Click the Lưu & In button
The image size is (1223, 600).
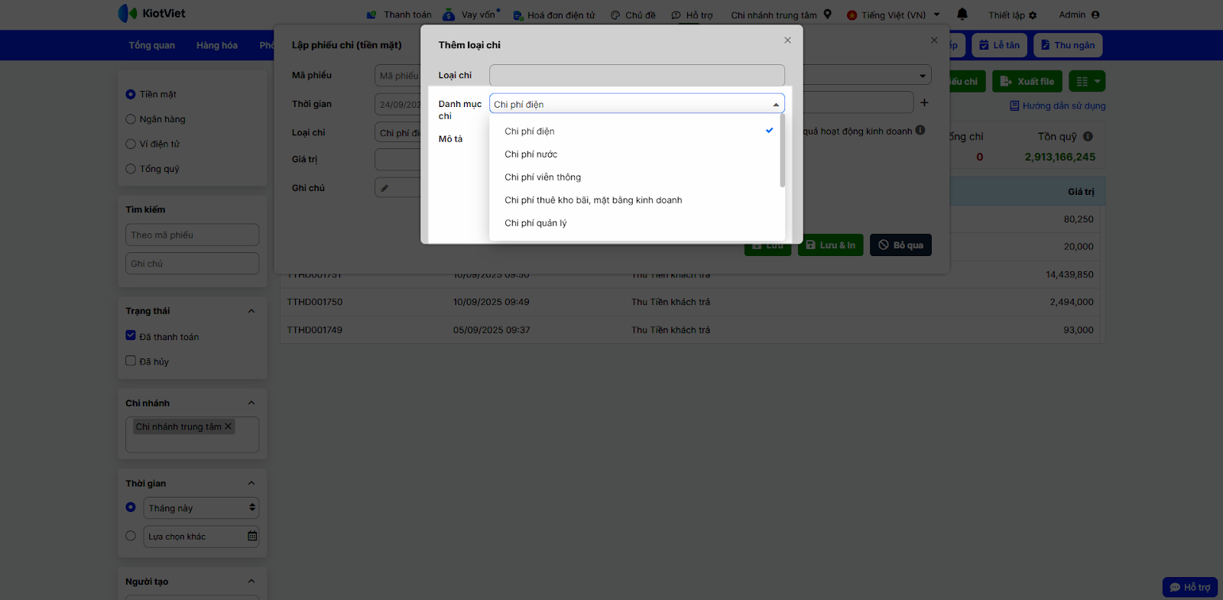(831, 245)
